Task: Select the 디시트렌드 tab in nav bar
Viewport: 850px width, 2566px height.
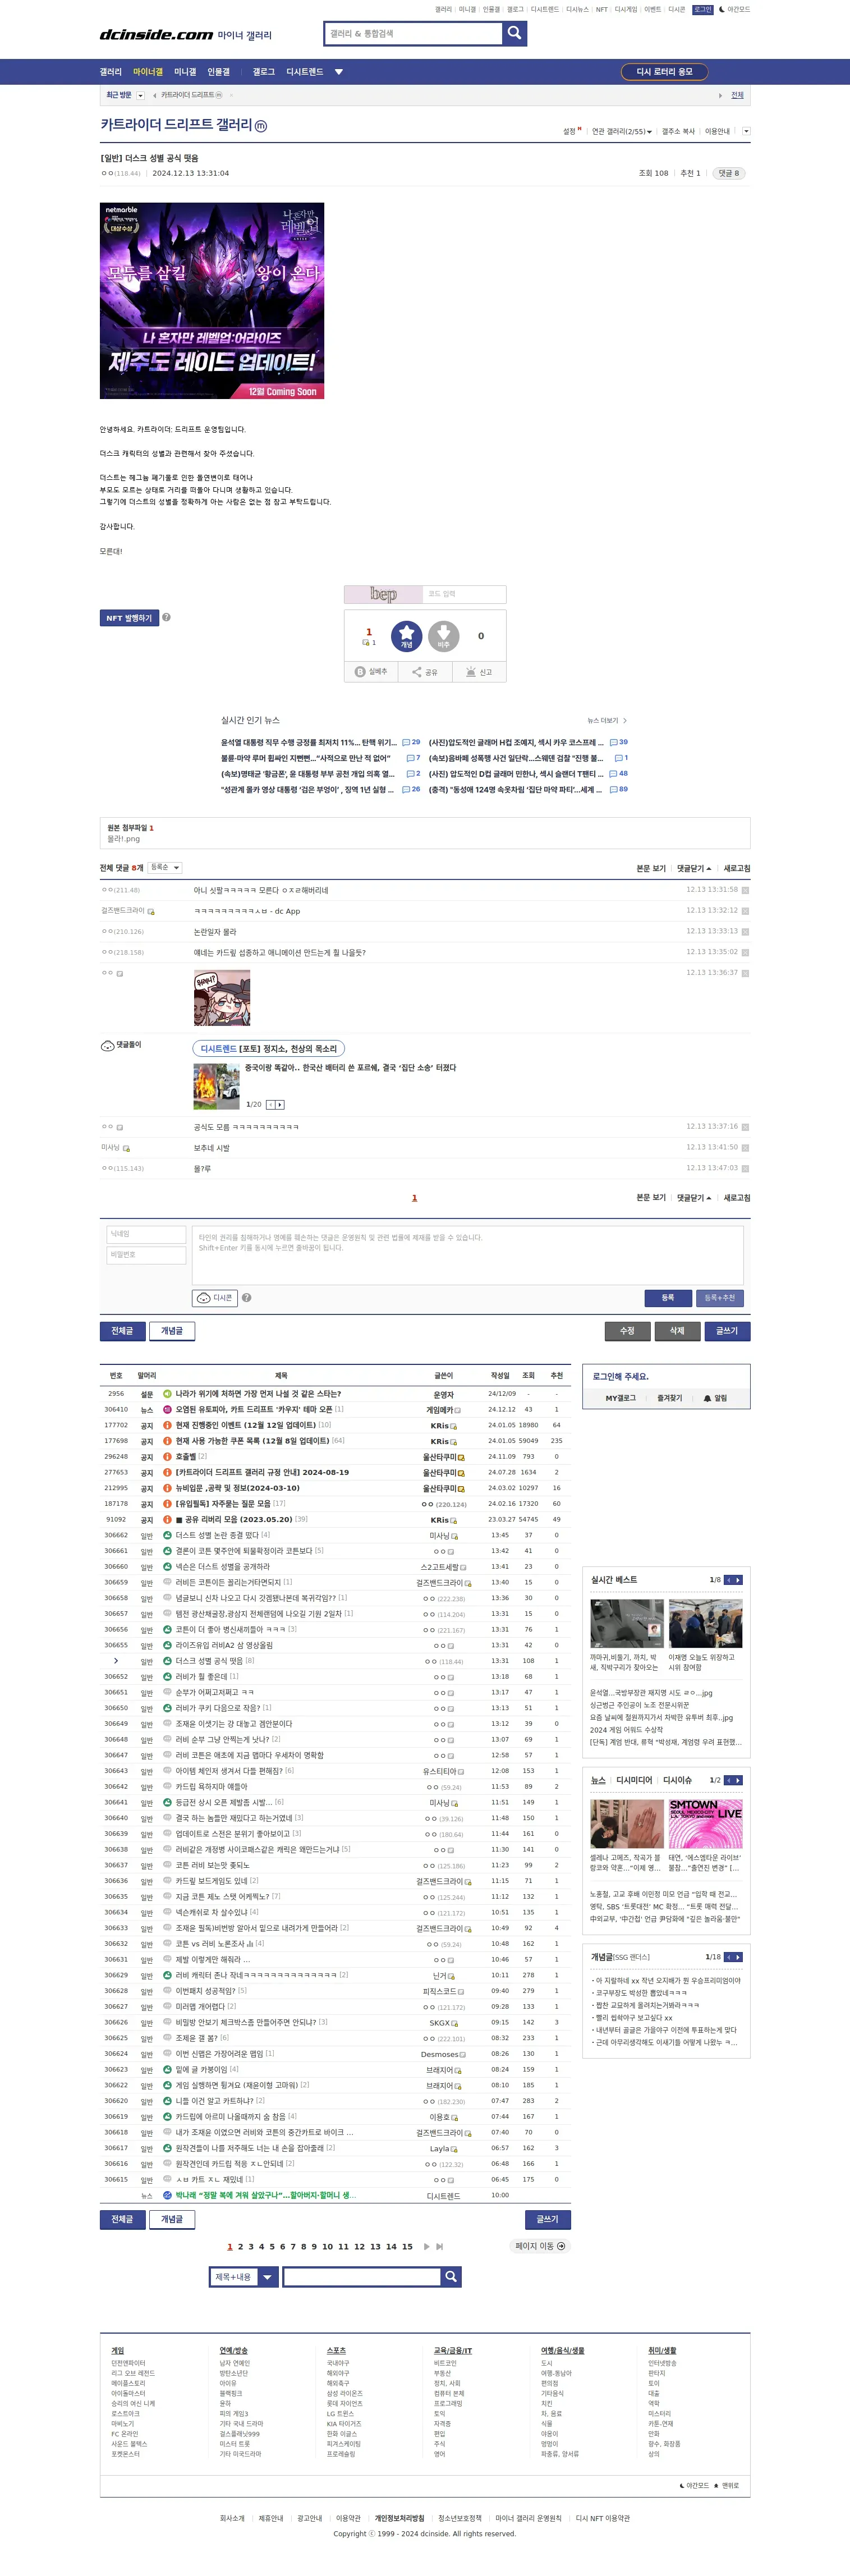Action: point(305,72)
